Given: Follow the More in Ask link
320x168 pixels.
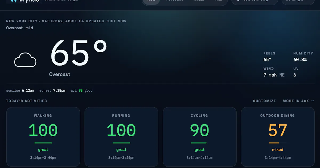Looking at the screenshot, I should [x=298, y=101].
